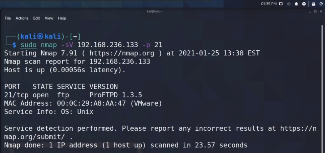The width and height of the screenshot is (325, 153).
Task: Maximize the terminal window
Action: click(x=316, y=11)
